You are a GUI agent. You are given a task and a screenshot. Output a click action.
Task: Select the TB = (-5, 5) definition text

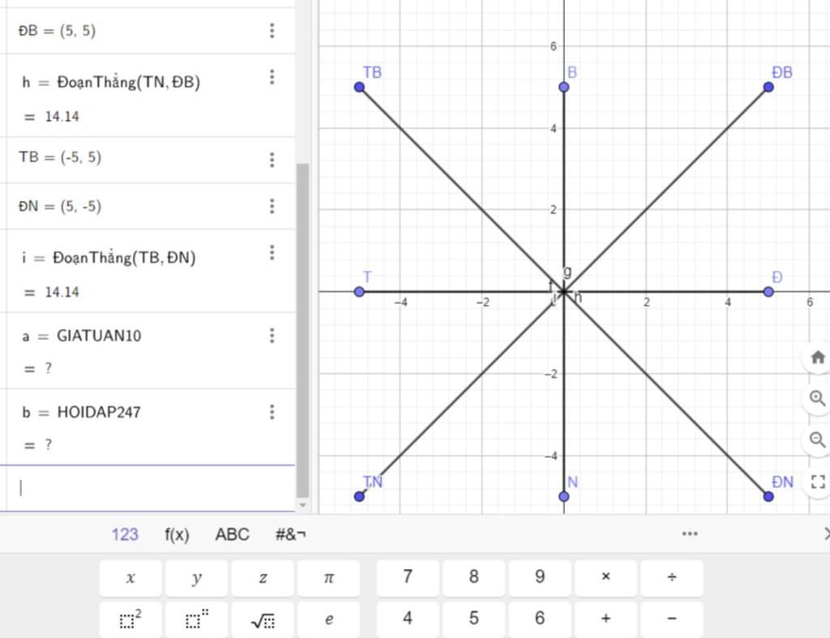[x=60, y=157]
